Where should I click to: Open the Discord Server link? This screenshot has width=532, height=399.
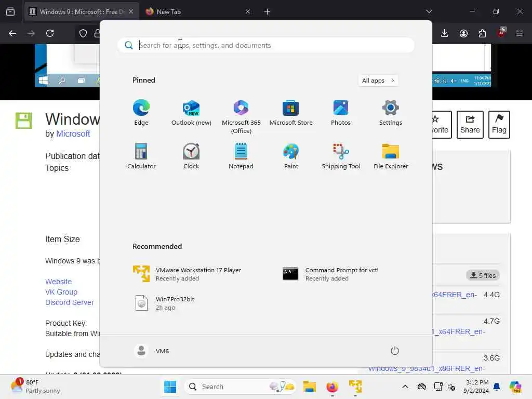(x=70, y=303)
